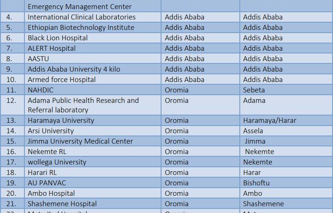The width and height of the screenshot is (333, 213).
Task: Click the AASTU table cell
Action: 93,59
